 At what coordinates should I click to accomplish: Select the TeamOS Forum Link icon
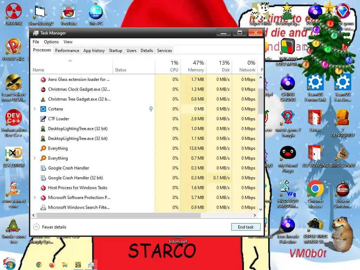point(315,88)
